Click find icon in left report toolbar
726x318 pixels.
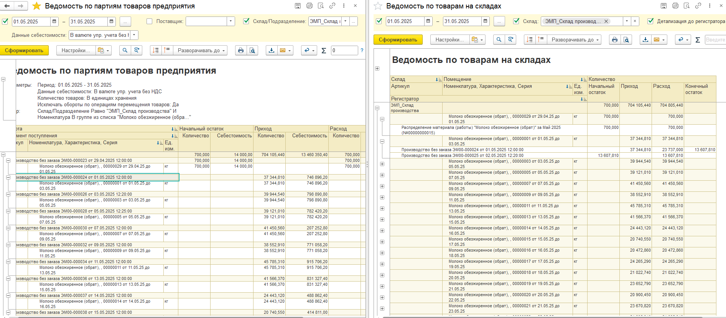tap(125, 50)
